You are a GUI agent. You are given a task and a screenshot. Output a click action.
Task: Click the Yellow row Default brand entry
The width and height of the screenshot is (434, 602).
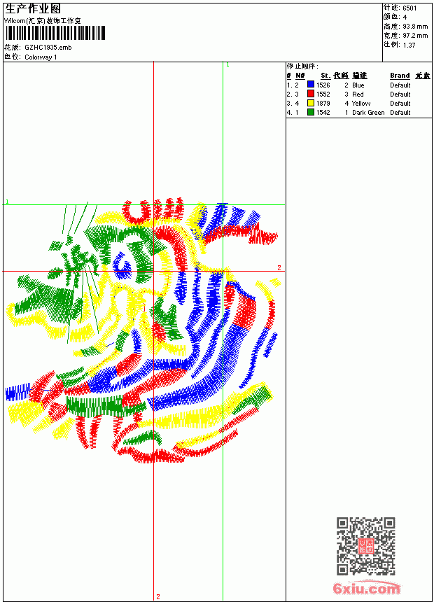click(x=400, y=104)
